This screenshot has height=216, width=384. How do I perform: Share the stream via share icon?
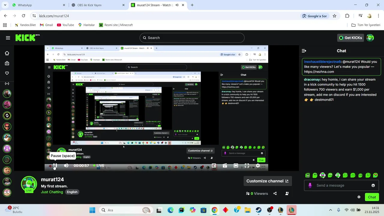click(275, 193)
